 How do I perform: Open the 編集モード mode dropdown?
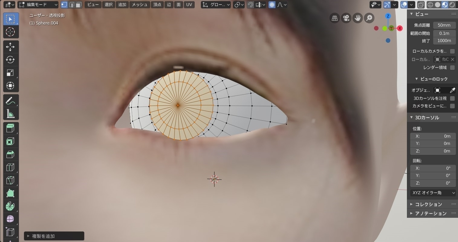[38, 5]
